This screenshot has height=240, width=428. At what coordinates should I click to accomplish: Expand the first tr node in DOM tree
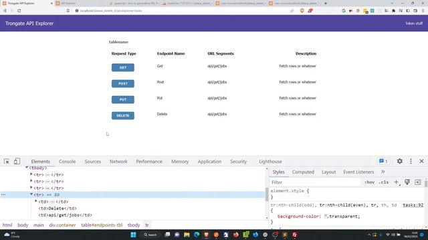(x=31, y=174)
